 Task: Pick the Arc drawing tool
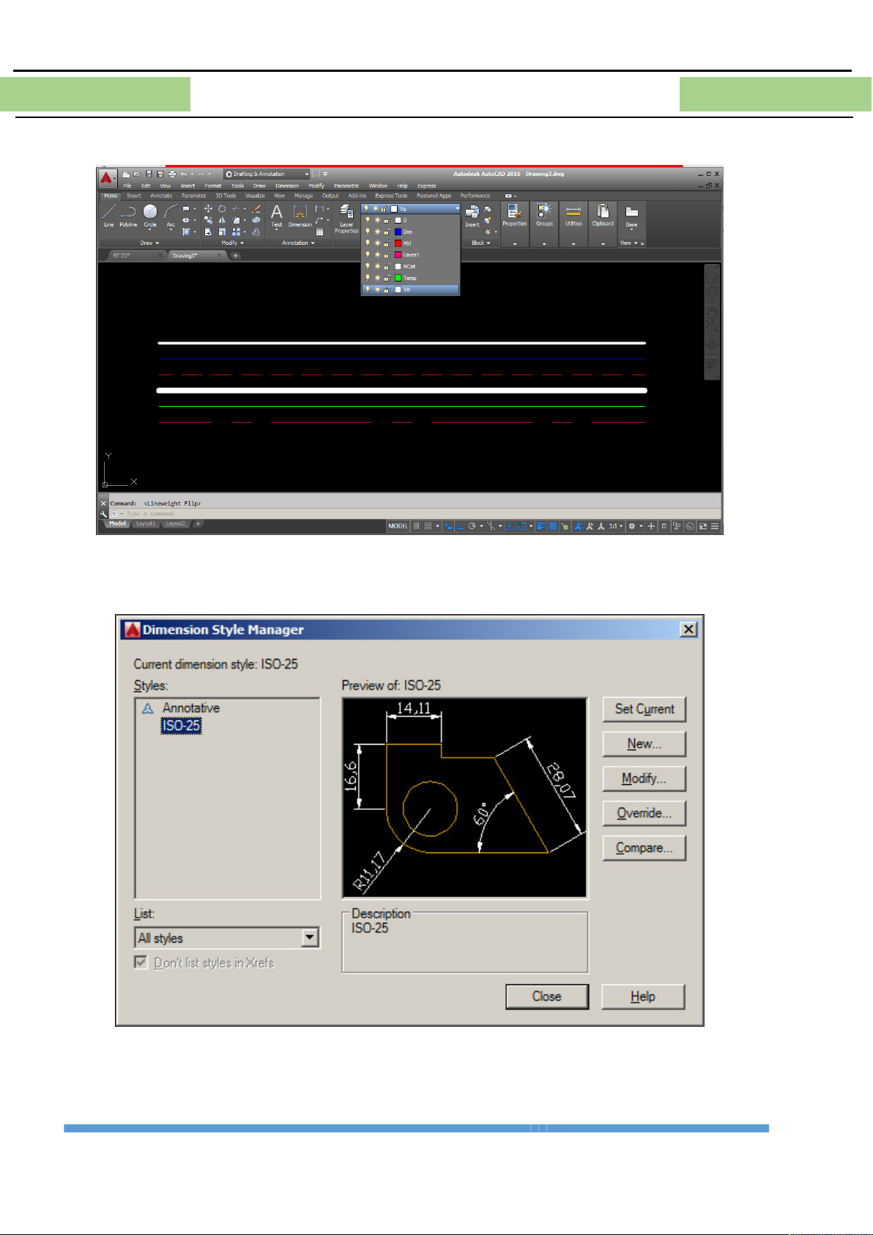pyautogui.click(x=171, y=215)
